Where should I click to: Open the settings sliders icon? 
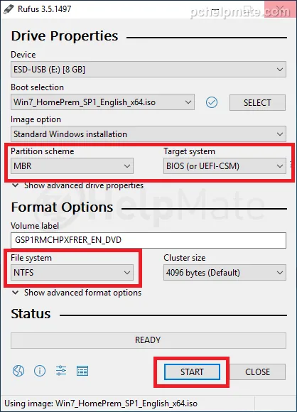click(x=61, y=371)
